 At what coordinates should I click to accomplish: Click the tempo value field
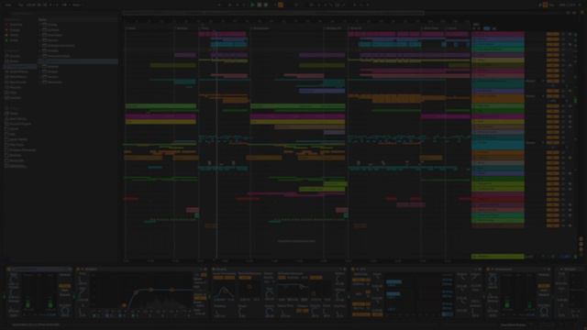click(x=30, y=5)
